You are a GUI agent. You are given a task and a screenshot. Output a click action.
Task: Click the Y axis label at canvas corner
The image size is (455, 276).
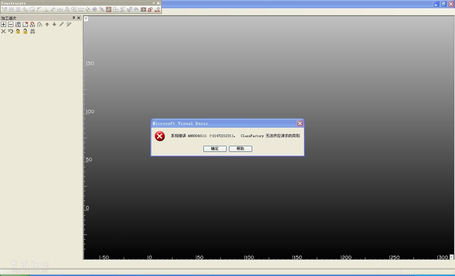point(86,19)
